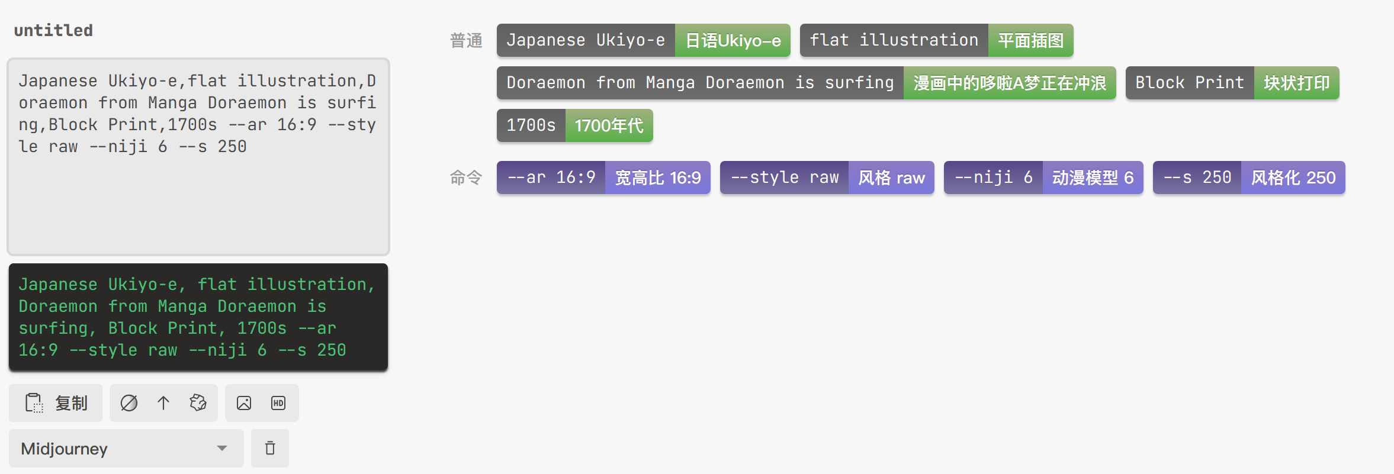Screen dimensions: 1394x474
Task: Click the 块状打印 translation label
Action: [1297, 83]
